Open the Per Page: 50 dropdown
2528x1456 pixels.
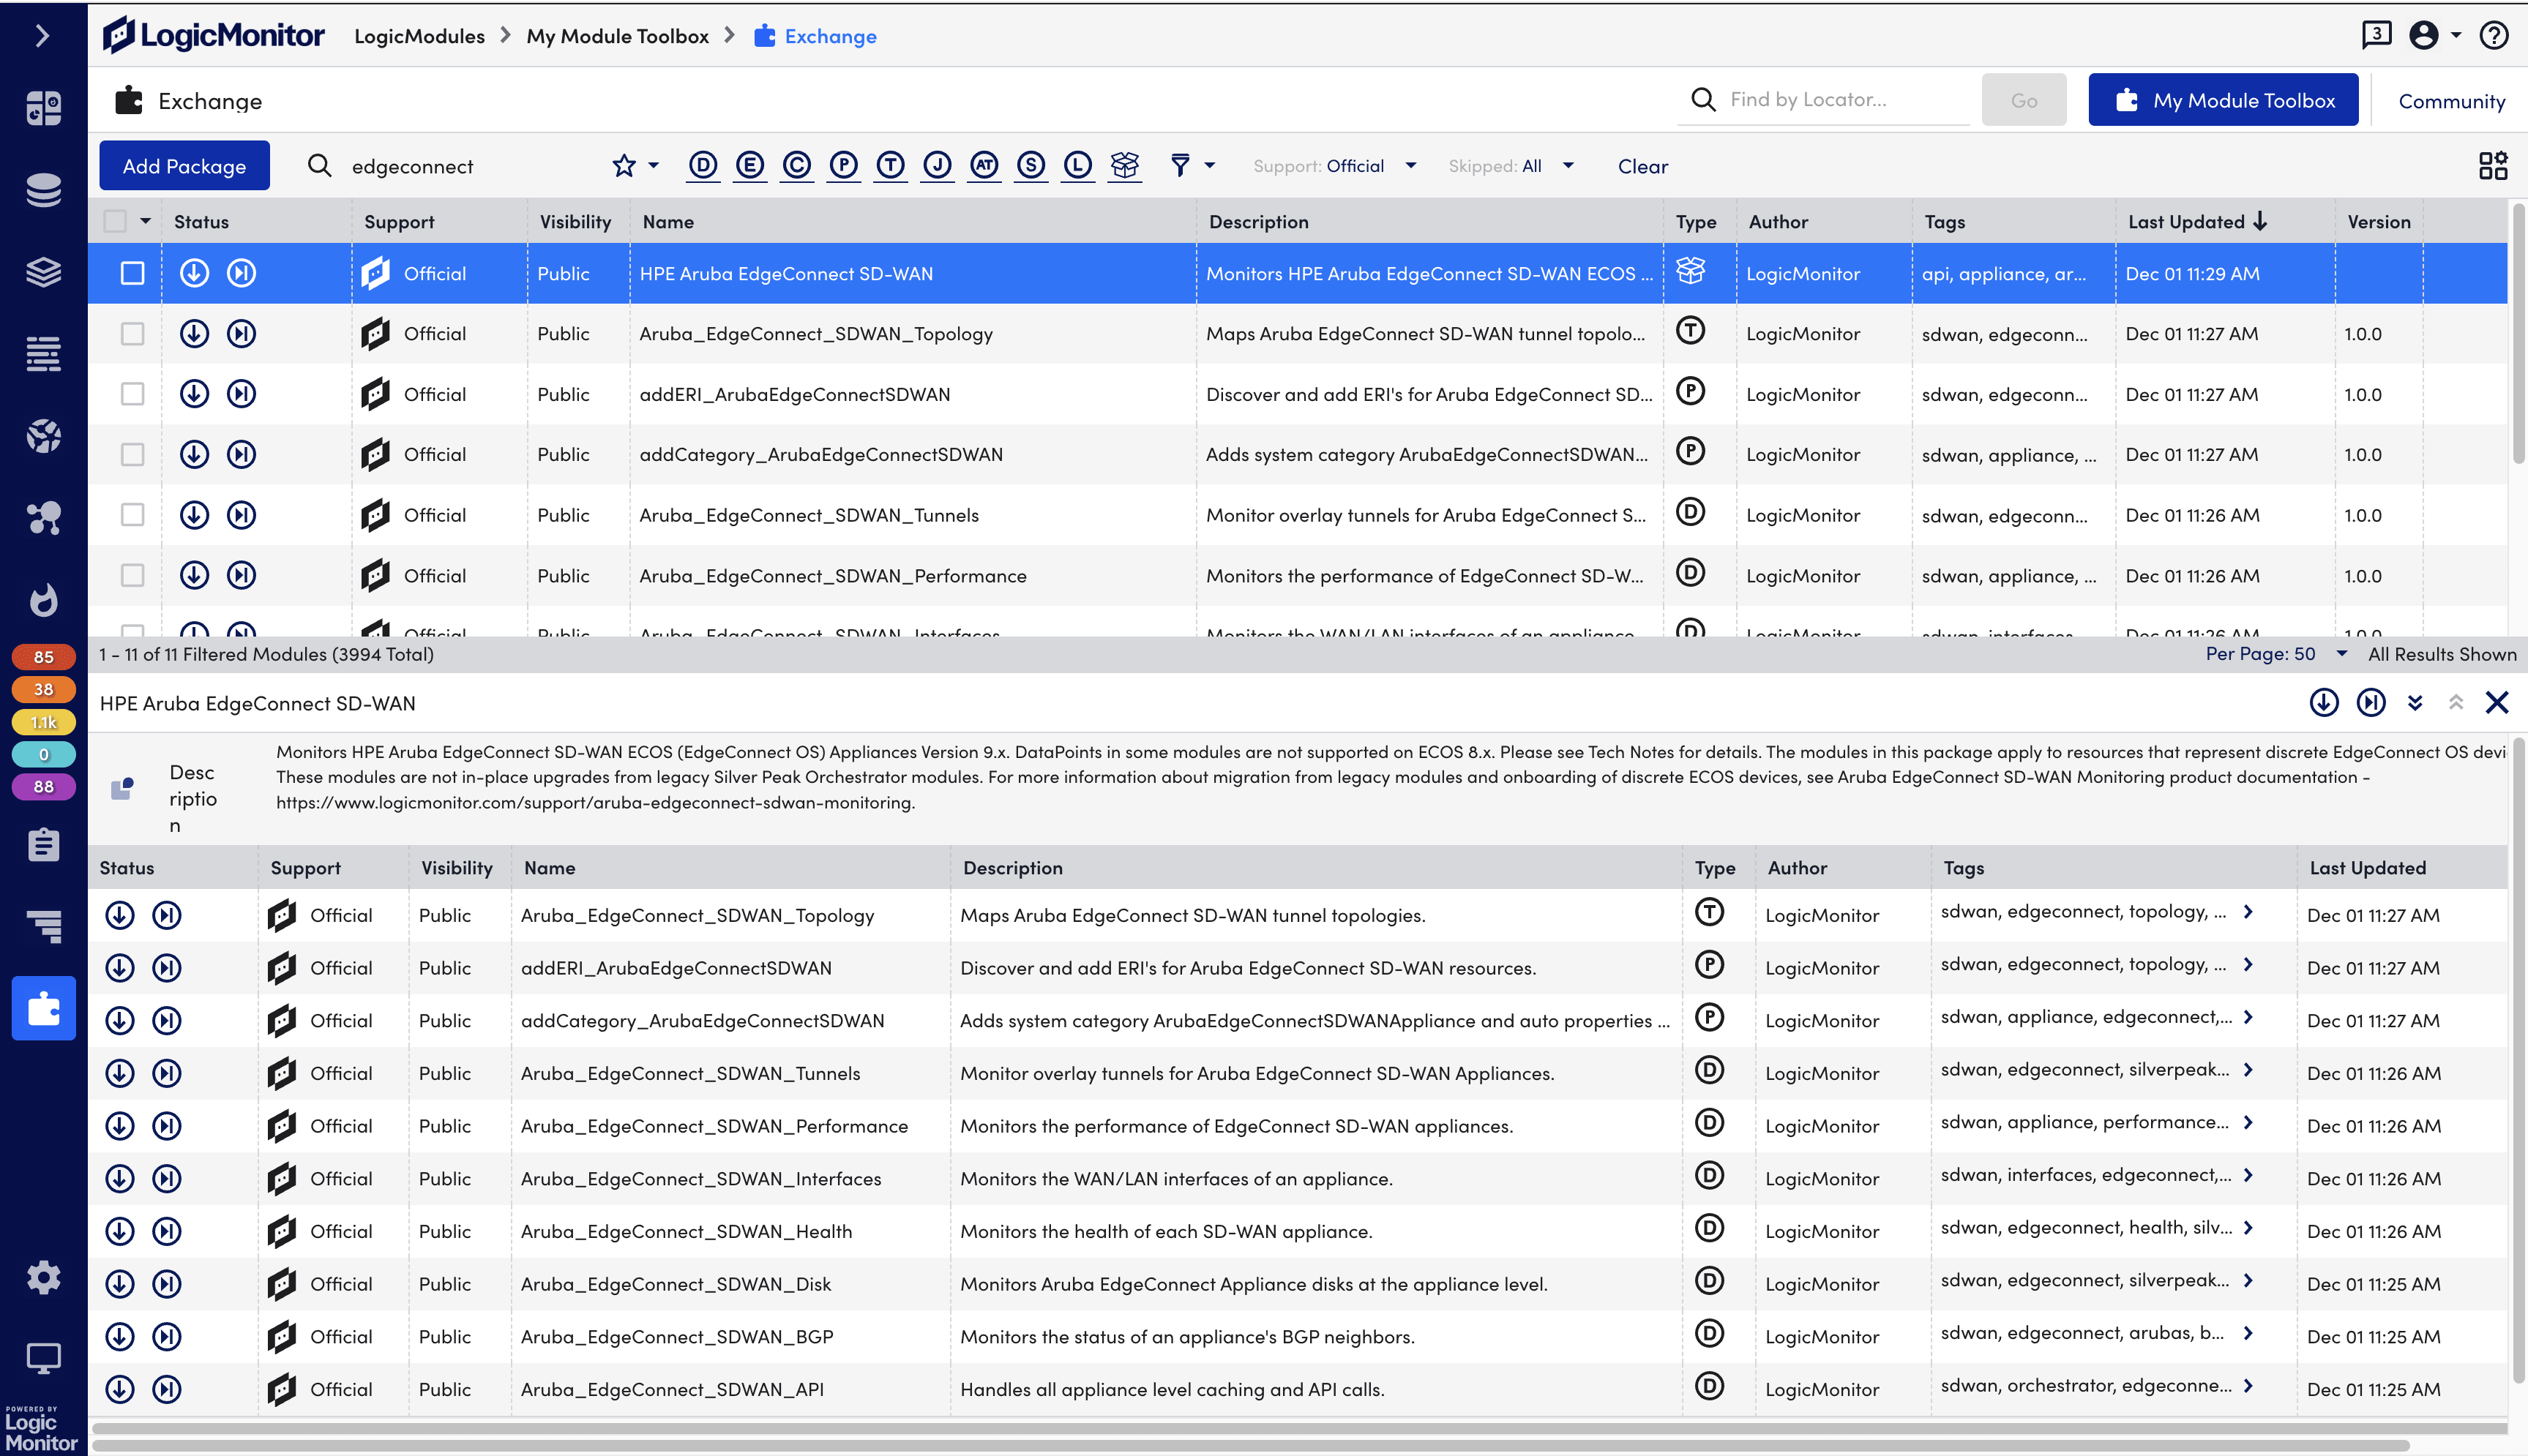[x=2276, y=654]
